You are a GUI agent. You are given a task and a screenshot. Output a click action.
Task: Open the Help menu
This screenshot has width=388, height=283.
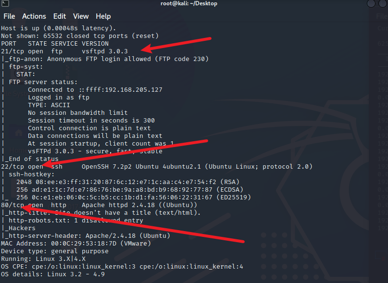point(103,16)
